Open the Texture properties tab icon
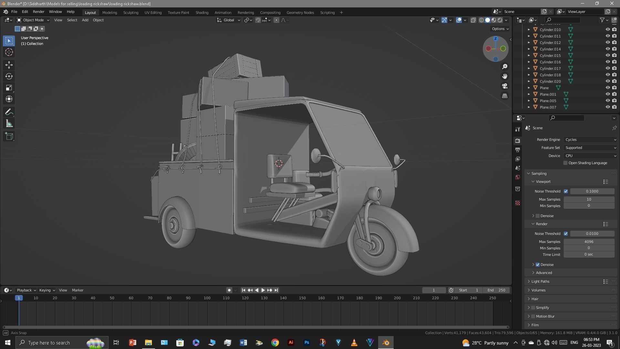 pos(518,203)
